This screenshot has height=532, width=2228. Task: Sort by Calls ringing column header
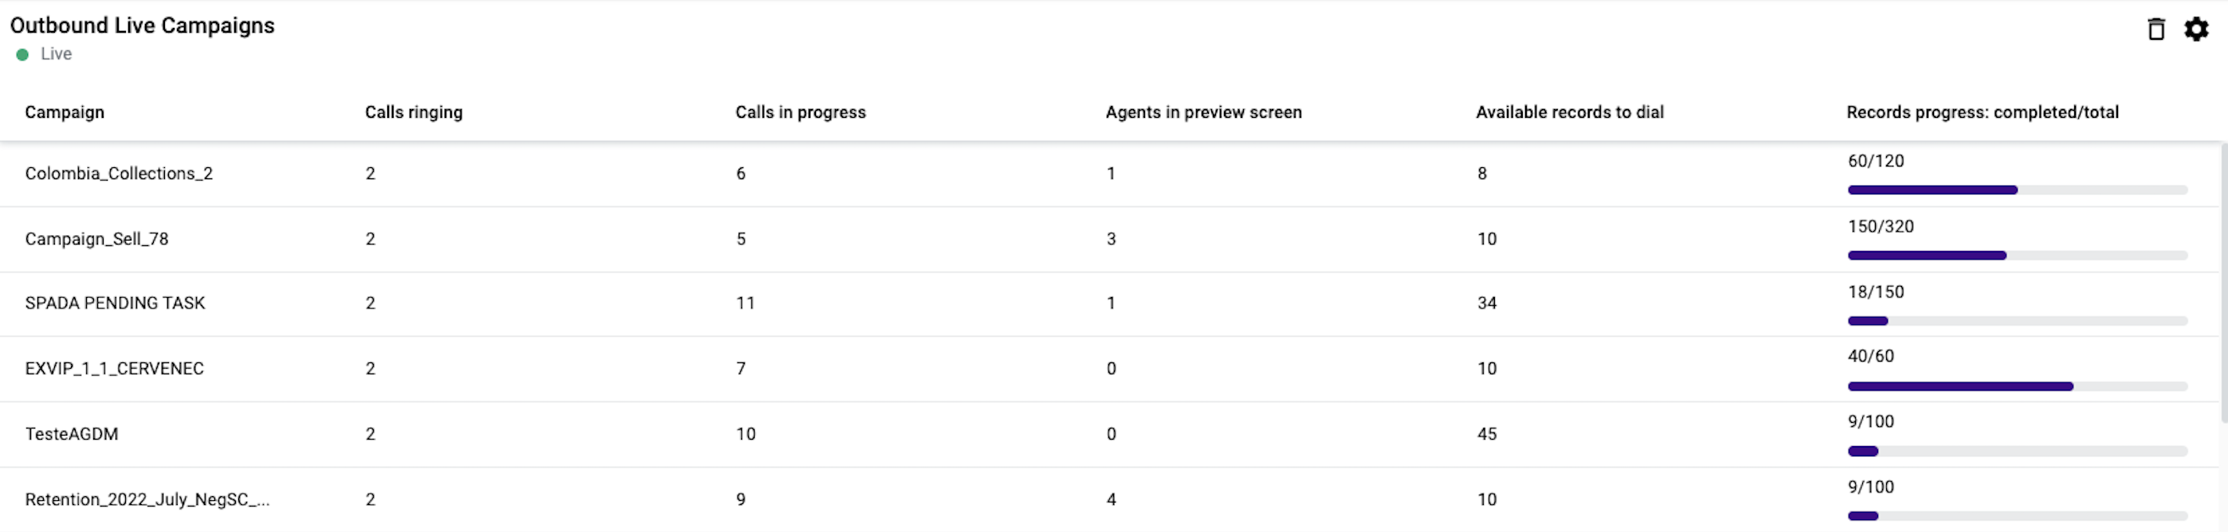tap(414, 112)
